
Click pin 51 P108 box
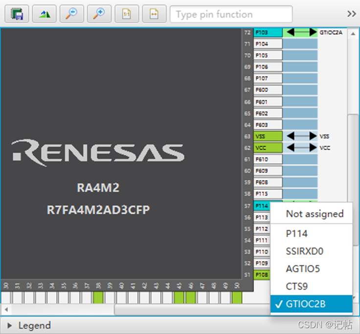(x=262, y=275)
